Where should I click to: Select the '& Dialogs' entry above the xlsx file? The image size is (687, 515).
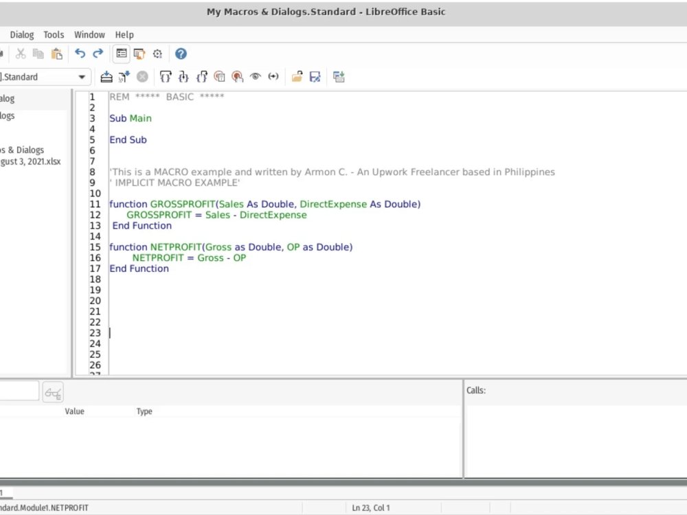pyautogui.click(x=22, y=150)
